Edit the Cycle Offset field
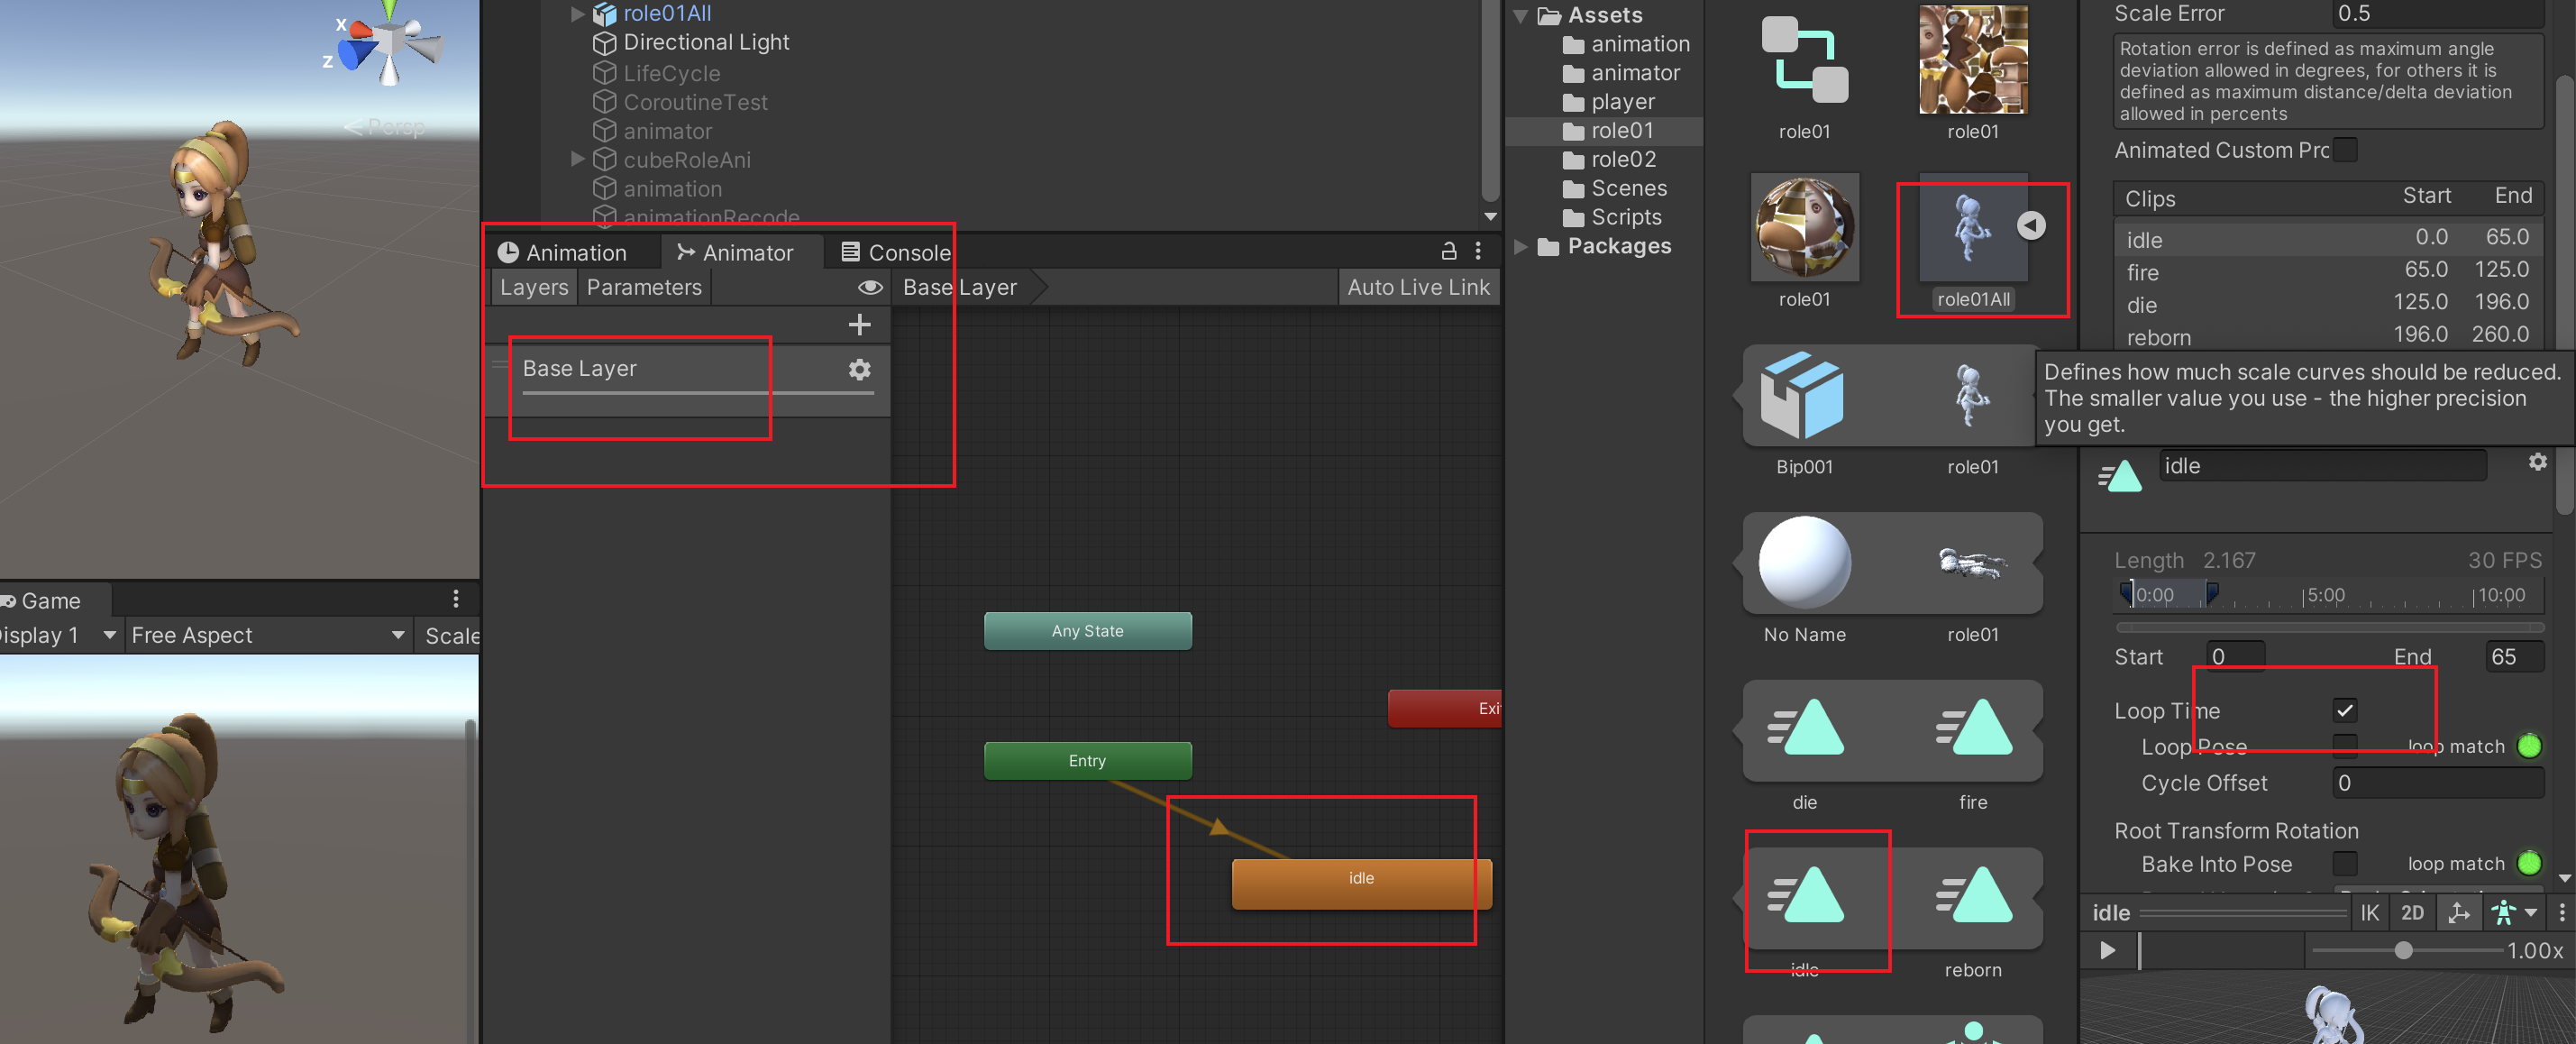 pyautogui.click(x=2438, y=783)
